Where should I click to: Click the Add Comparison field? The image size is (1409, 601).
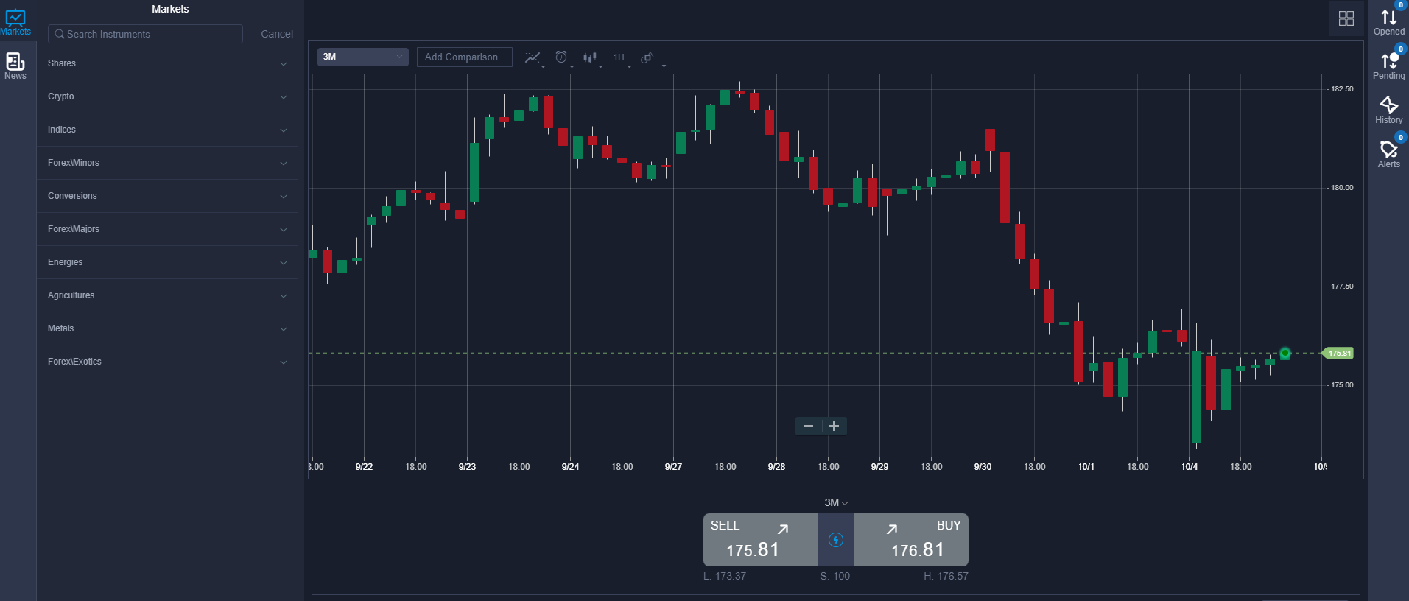tap(464, 57)
